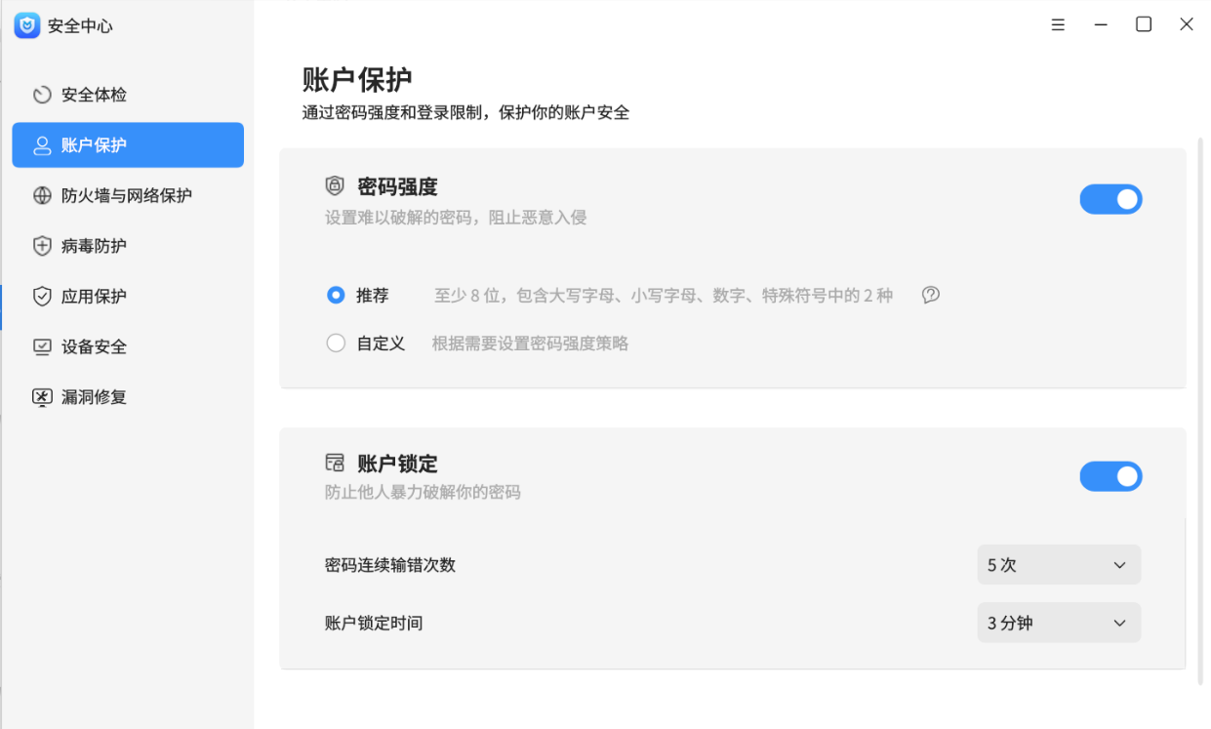Go to the 账户保护 sidebar item
1211x729 pixels.
tap(128, 145)
